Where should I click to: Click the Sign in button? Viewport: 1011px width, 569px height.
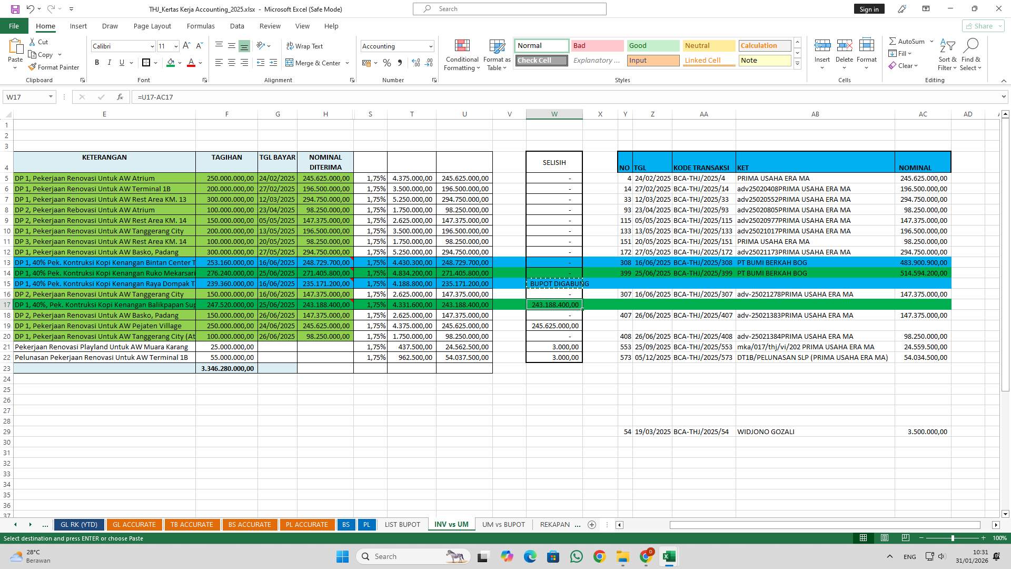(869, 8)
